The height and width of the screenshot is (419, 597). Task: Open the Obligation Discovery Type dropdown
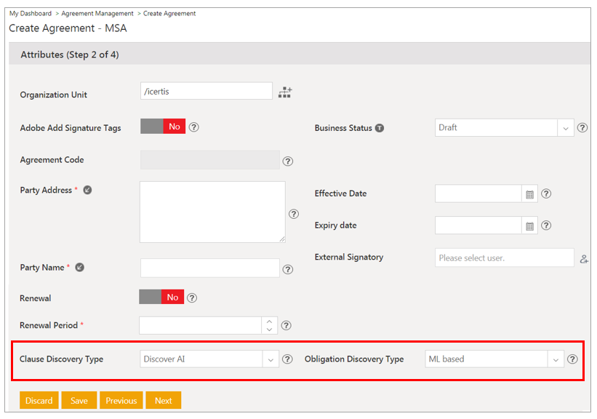556,359
